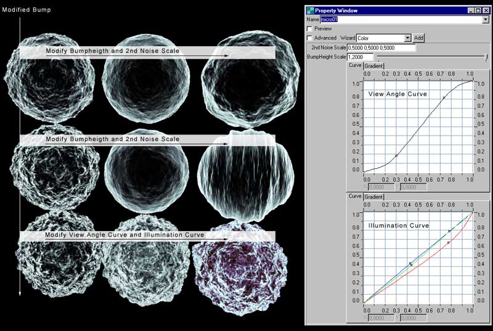Toggle the Advanced checkbox

310,38
